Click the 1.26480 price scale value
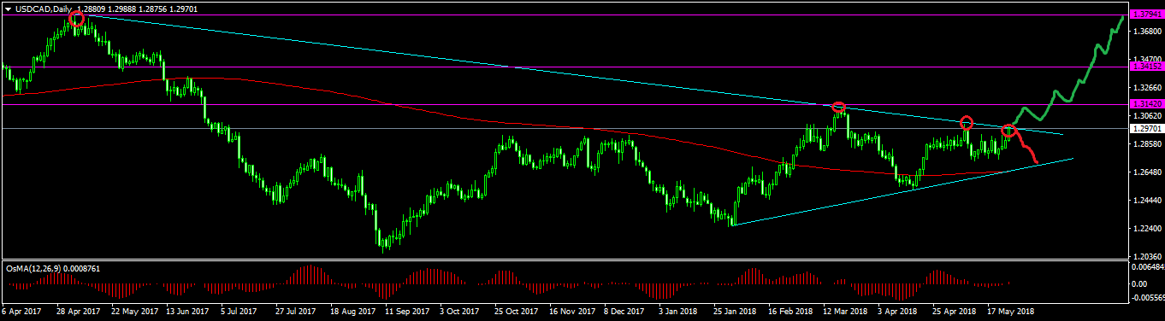Viewport: 1165px width, 321px height. (x=1147, y=172)
